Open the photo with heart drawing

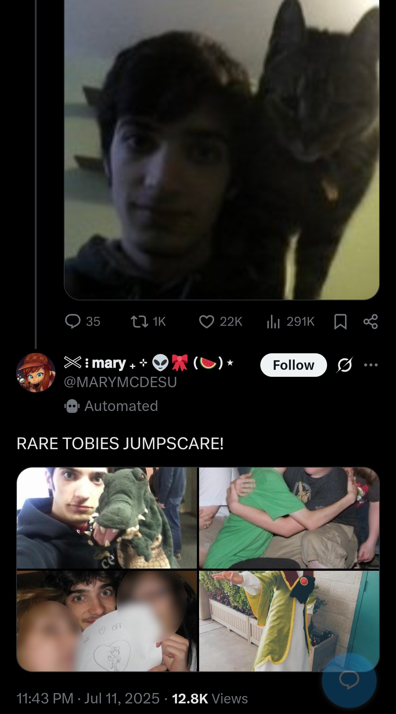tap(107, 621)
